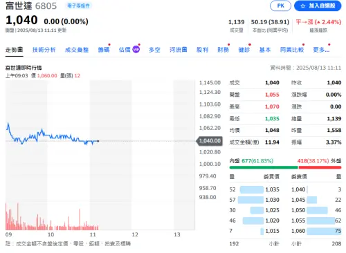Click the 委賣價 column header
The height and width of the screenshot is (253, 346).
[x=299, y=177]
